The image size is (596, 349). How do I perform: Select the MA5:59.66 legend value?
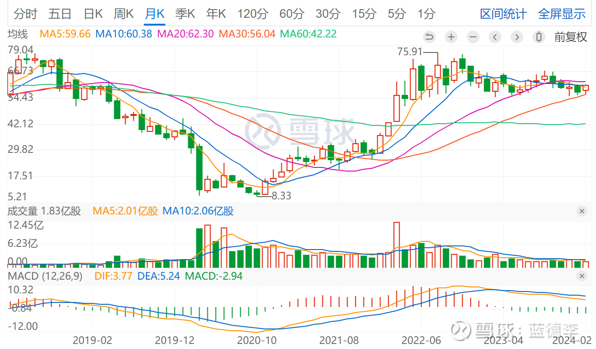pos(65,34)
